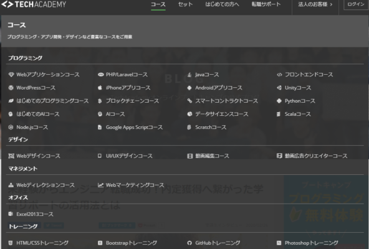
Task: Choose the データサイエンスコース link
Action: (x=222, y=114)
